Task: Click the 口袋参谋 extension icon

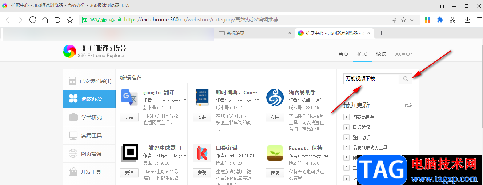Action: point(202,153)
